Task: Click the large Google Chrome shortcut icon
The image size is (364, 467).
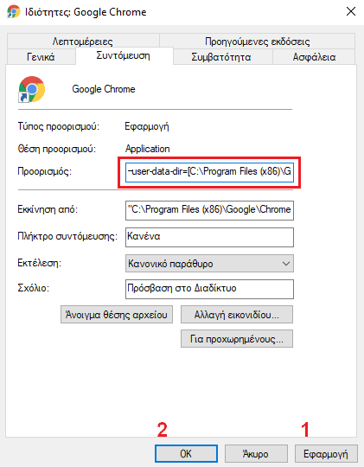Action: (32, 89)
